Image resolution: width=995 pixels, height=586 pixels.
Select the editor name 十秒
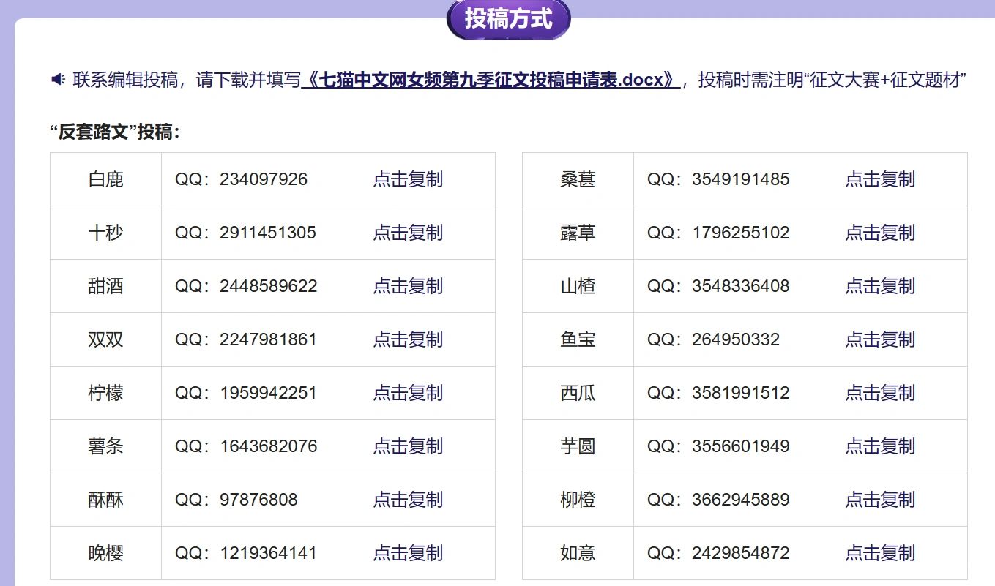[x=105, y=233]
